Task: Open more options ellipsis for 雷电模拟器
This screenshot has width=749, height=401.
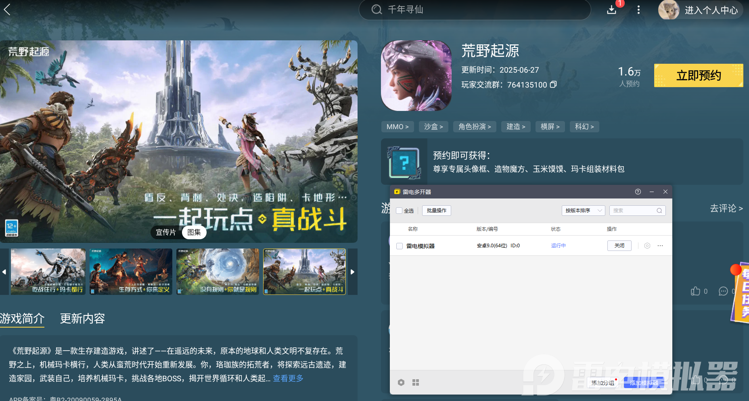Action: (660, 246)
